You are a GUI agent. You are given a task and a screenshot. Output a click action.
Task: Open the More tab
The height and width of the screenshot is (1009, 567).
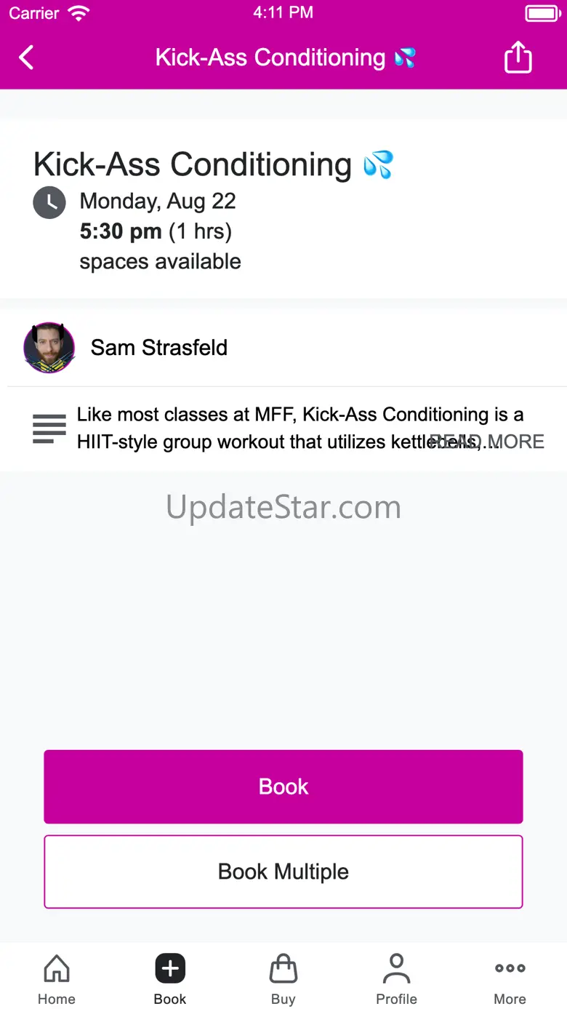click(x=510, y=979)
